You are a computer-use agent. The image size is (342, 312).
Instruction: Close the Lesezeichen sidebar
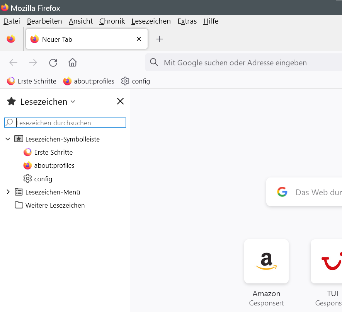[x=120, y=101]
